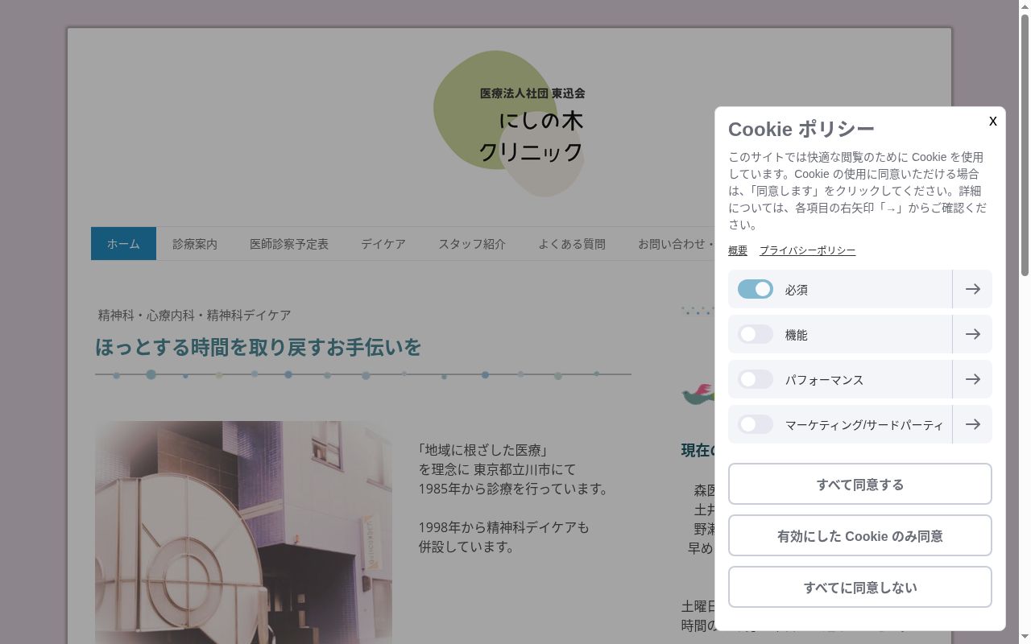Viewport: 1031px width, 644px height.
Task: Open the プライバシーポリシー link
Action: pyautogui.click(x=807, y=250)
